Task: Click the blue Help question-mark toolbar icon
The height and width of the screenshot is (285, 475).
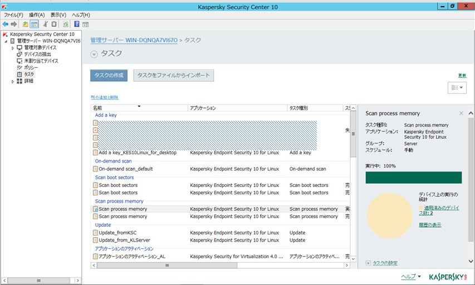Action: click(77, 24)
